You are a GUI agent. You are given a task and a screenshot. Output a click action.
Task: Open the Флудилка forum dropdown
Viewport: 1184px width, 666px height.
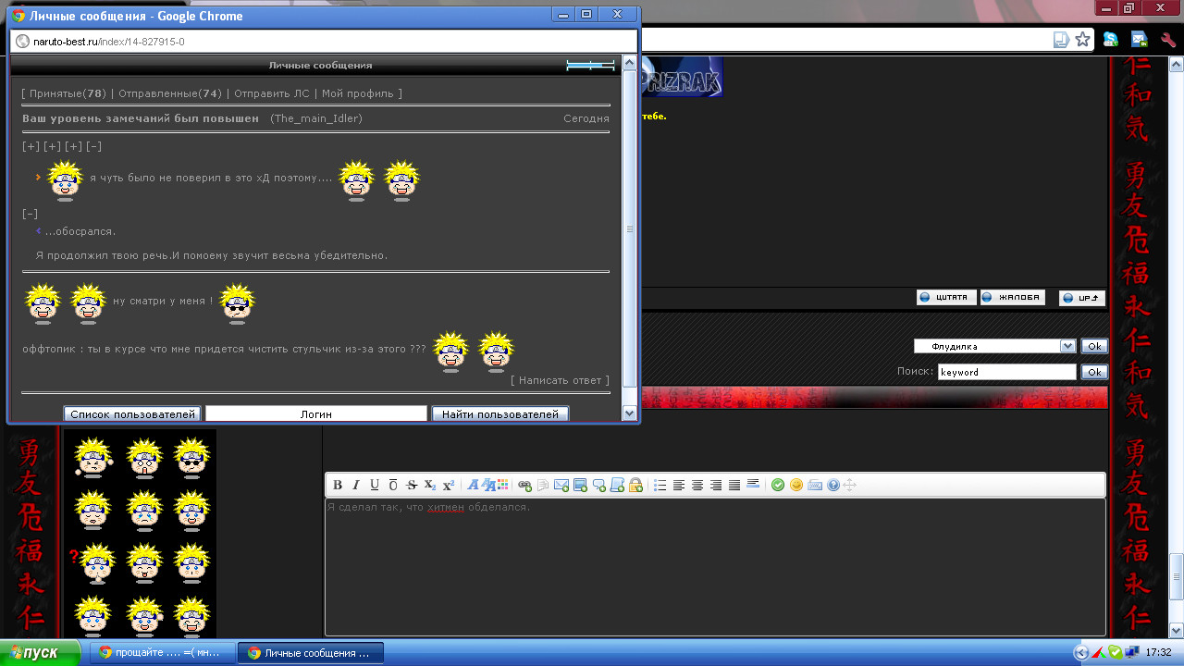[x=994, y=346]
